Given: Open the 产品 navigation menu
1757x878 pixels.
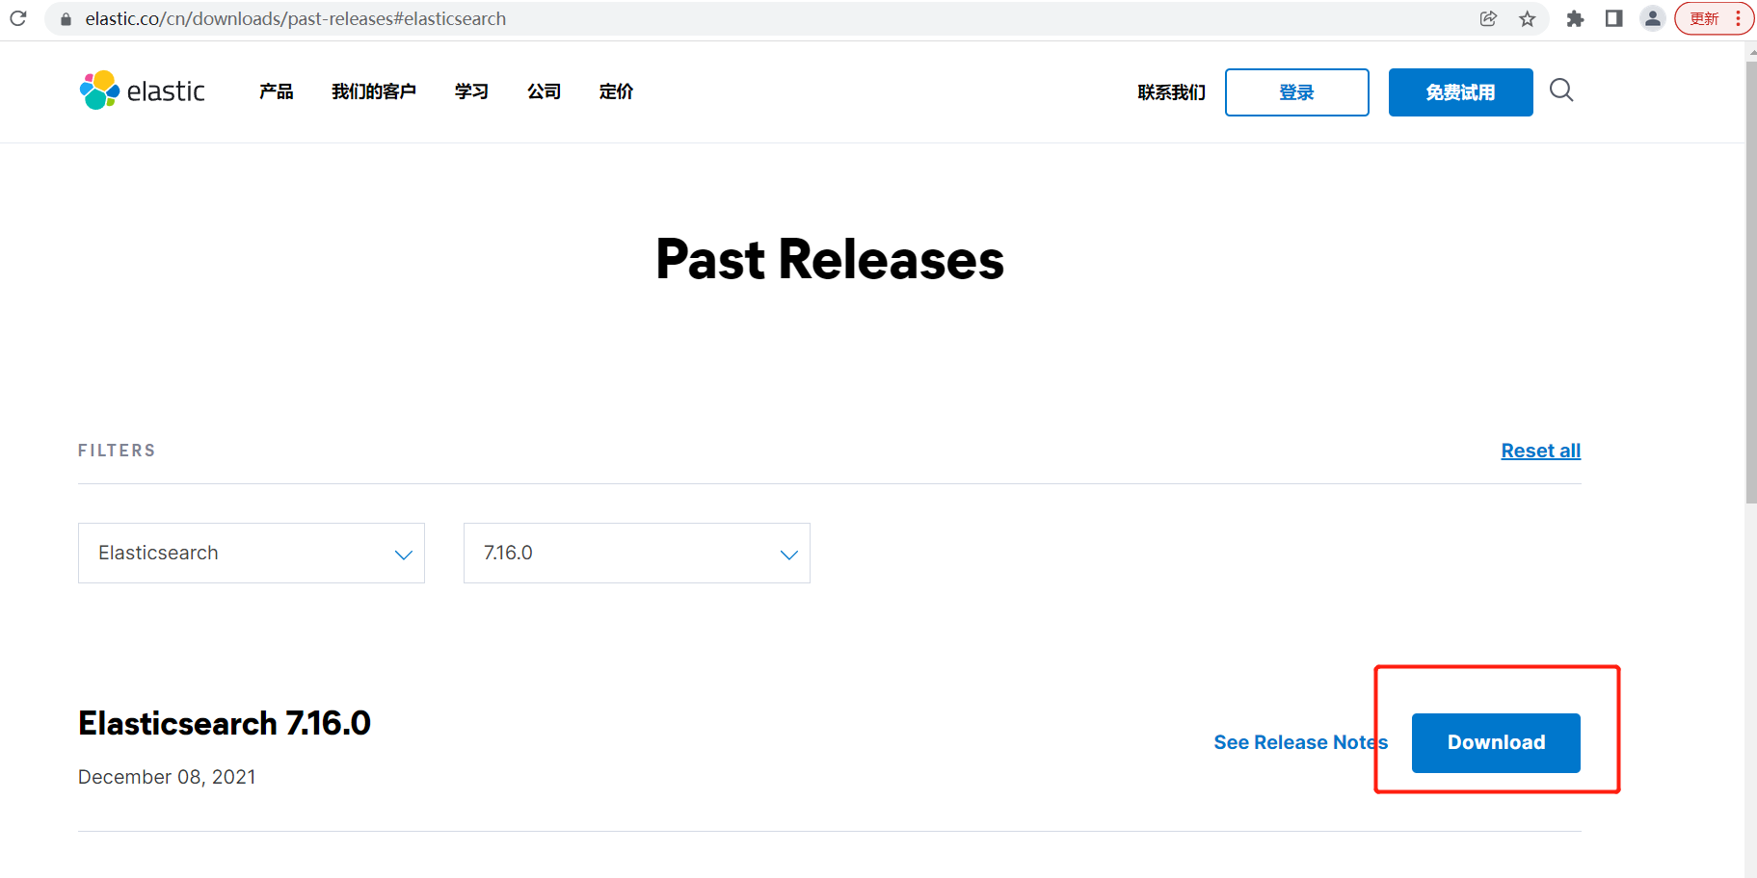Looking at the screenshot, I should pos(276,91).
